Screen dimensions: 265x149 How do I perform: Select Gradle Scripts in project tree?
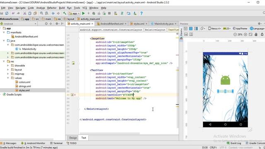click(12, 95)
